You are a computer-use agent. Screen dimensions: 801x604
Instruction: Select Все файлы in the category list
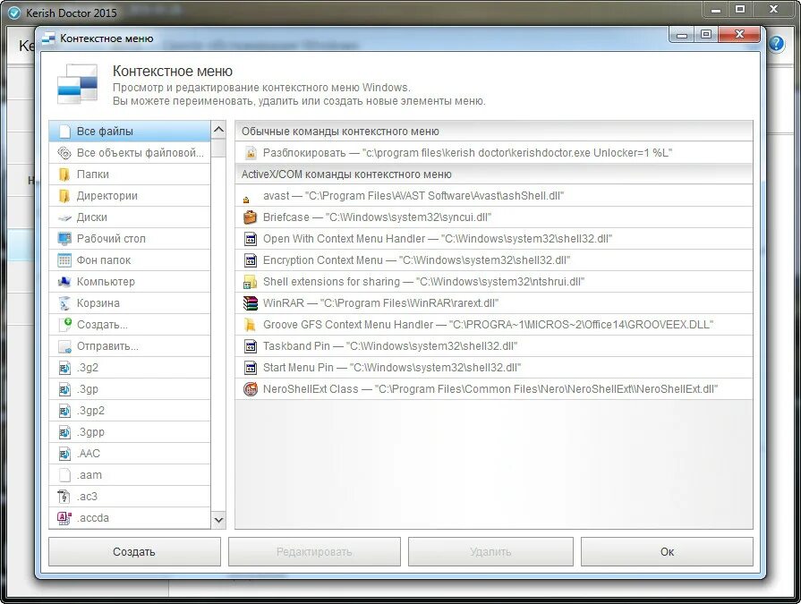(x=130, y=132)
